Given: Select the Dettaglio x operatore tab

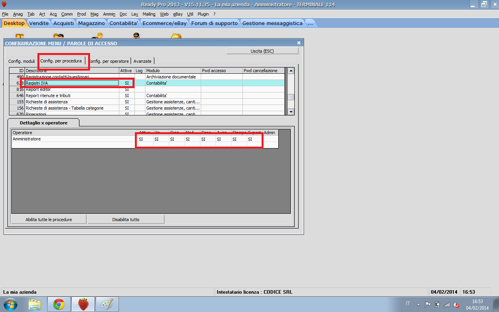Looking at the screenshot, I should coord(44,123).
